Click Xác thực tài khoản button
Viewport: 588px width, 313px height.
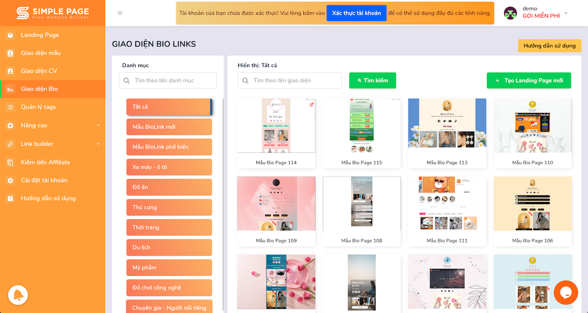(x=356, y=13)
